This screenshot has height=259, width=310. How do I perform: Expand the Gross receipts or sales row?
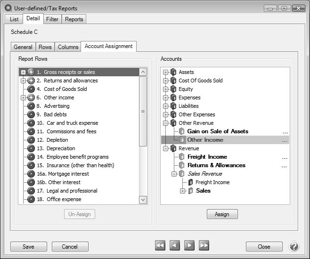point(23,72)
